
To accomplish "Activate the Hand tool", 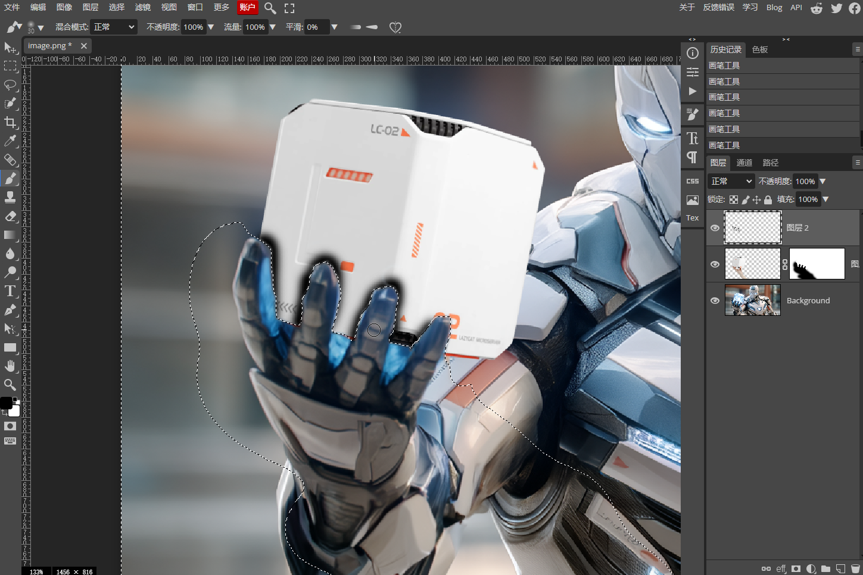I will point(10,366).
